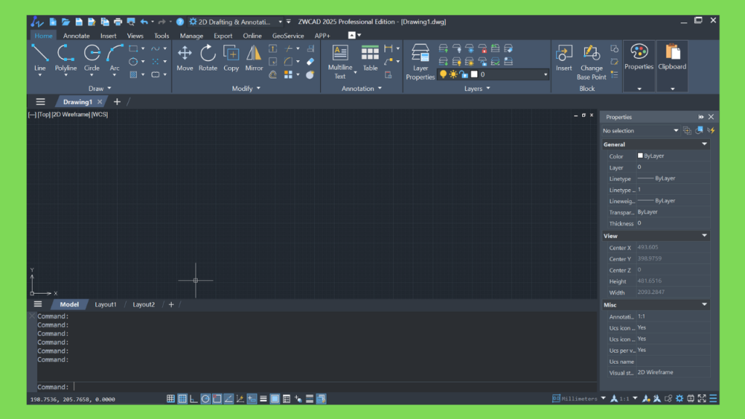The width and height of the screenshot is (745, 419).
Task: Toggle snap mode in status bar
Action: 170,399
